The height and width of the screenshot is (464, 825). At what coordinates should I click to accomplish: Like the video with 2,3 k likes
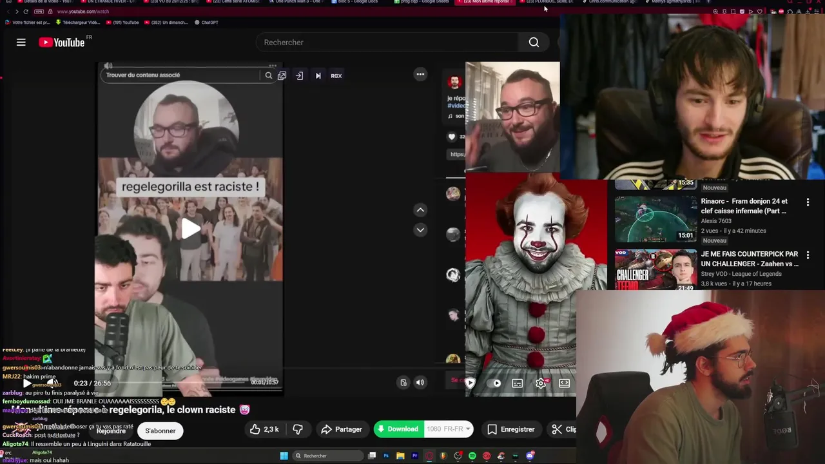264,429
